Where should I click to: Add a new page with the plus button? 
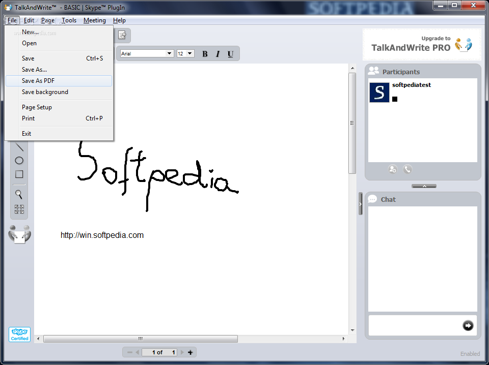click(x=190, y=352)
